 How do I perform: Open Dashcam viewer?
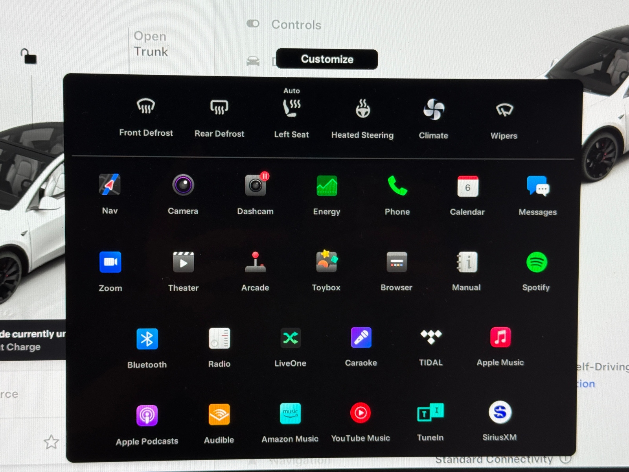tap(255, 194)
